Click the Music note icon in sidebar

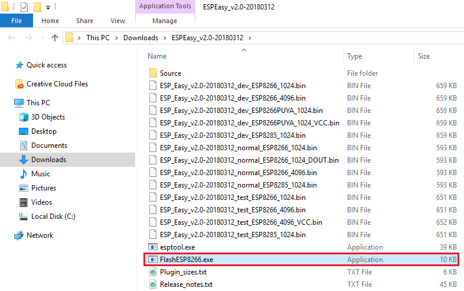coord(24,174)
